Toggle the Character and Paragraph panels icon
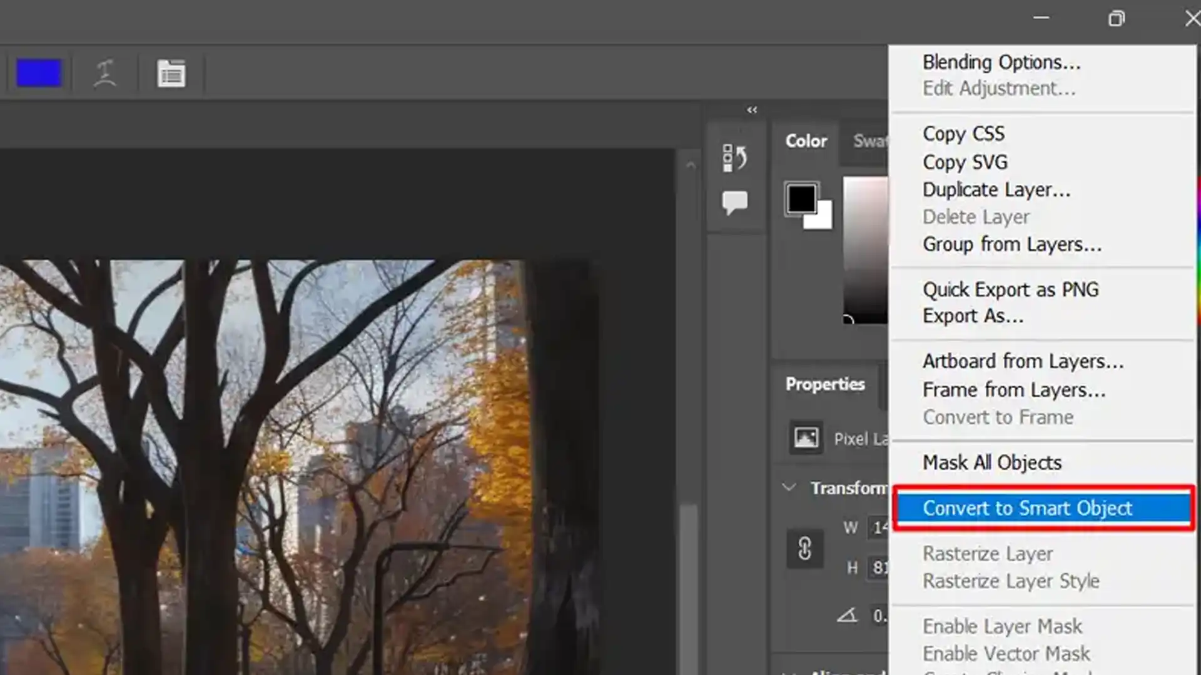The height and width of the screenshot is (675, 1201). click(171, 73)
